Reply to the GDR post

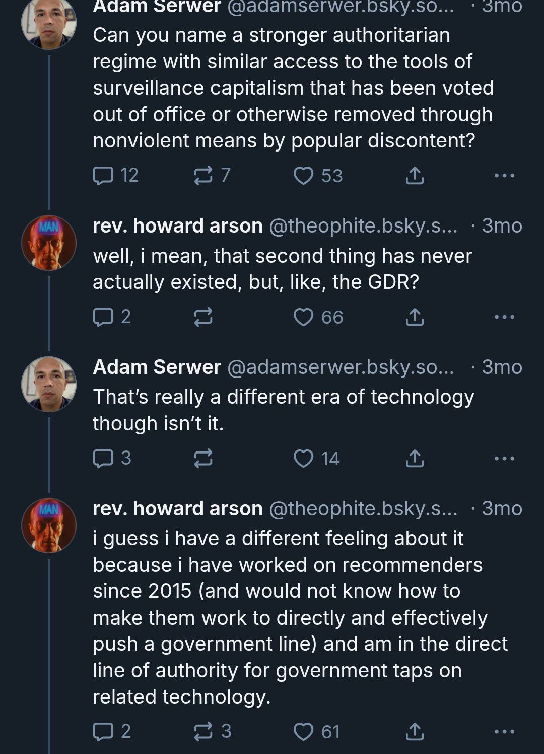(103, 317)
